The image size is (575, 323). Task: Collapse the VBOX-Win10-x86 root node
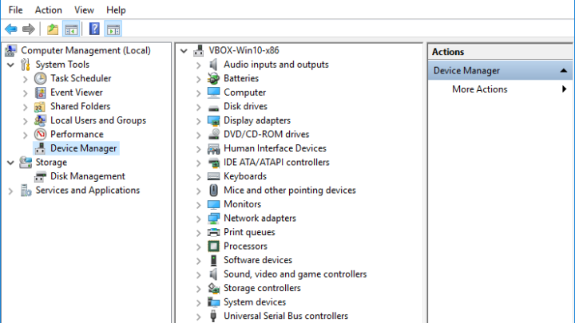click(184, 51)
